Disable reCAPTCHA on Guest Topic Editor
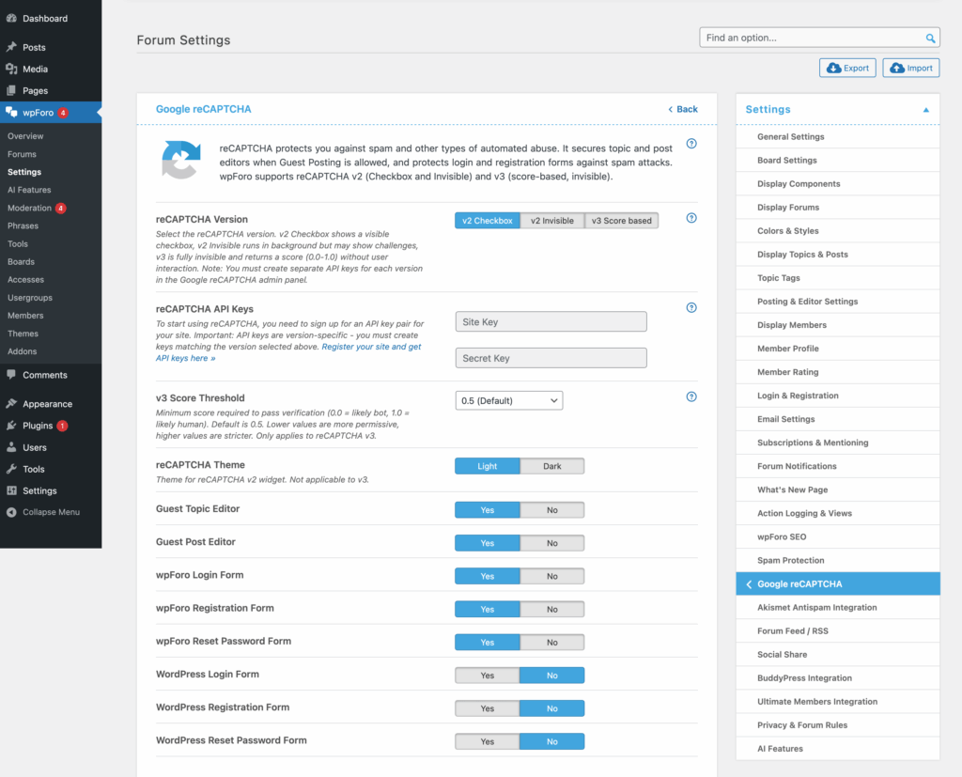The image size is (962, 777). pyautogui.click(x=551, y=510)
